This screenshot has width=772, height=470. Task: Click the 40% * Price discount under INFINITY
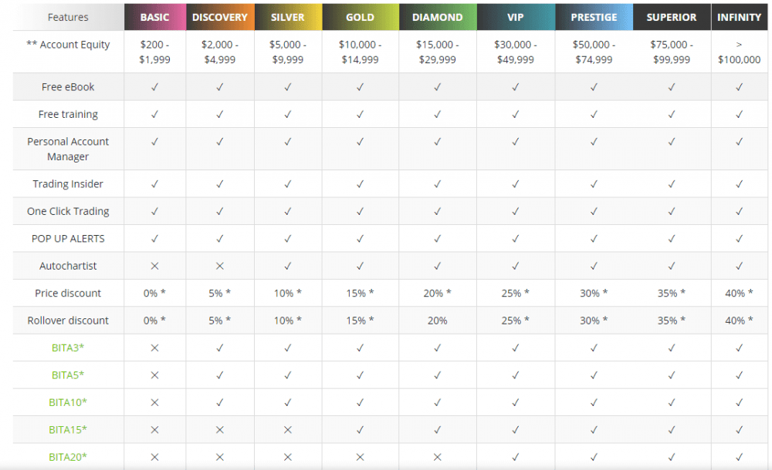coord(739,293)
